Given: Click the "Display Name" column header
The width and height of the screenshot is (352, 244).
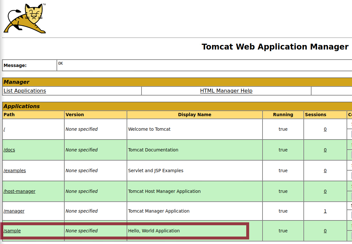Looking at the screenshot, I should coord(195,115).
